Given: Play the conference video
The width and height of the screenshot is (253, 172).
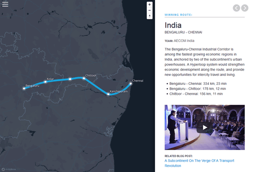Looking at the screenshot, I should pos(205,127).
